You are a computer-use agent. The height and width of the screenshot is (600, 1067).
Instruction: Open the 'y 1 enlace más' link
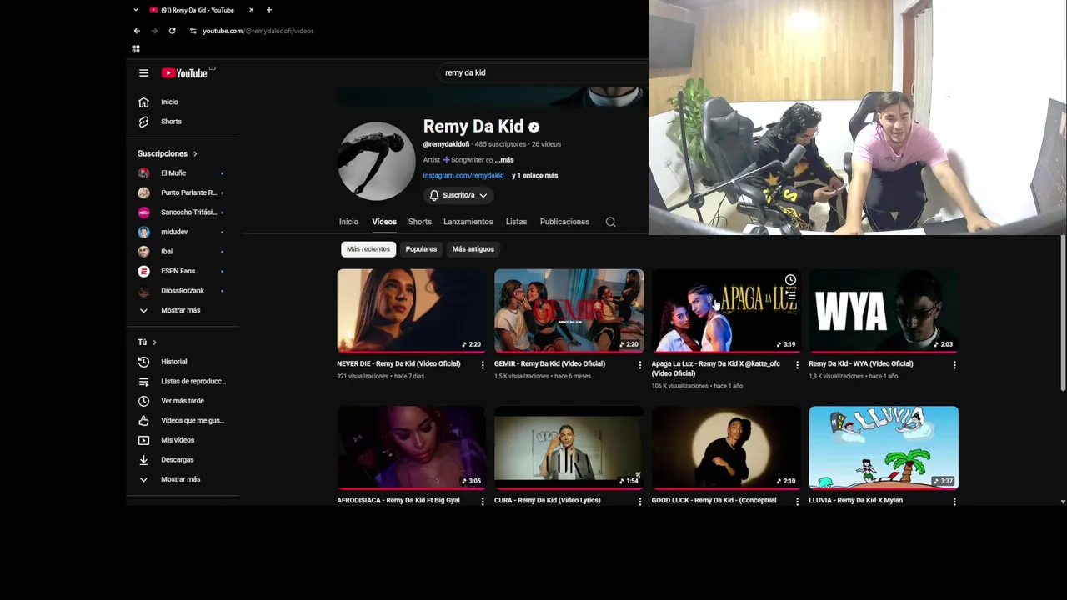coord(535,176)
